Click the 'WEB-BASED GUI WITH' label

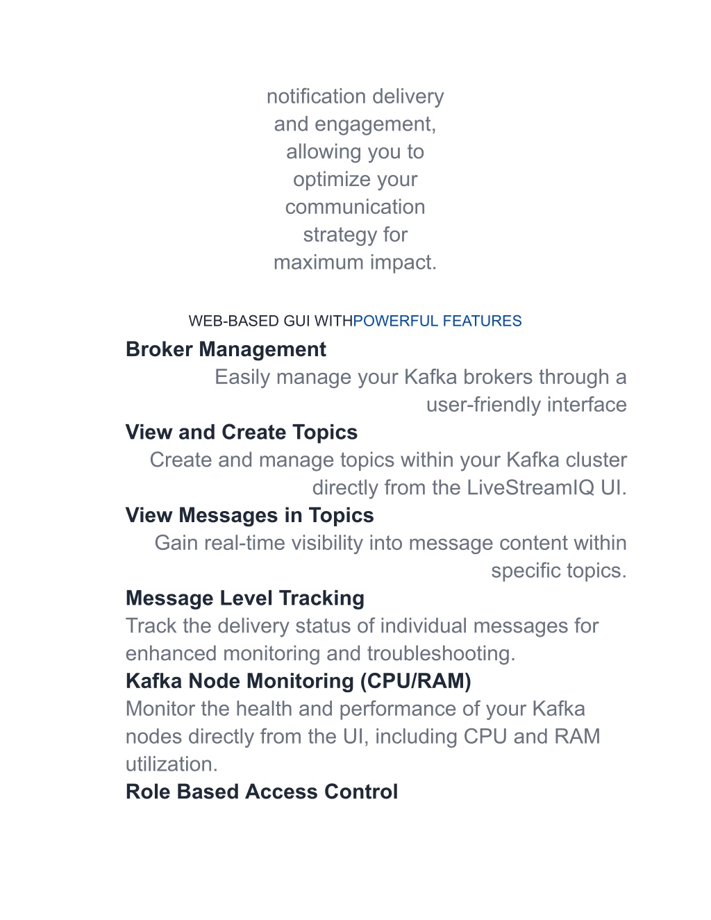pos(271,321)
